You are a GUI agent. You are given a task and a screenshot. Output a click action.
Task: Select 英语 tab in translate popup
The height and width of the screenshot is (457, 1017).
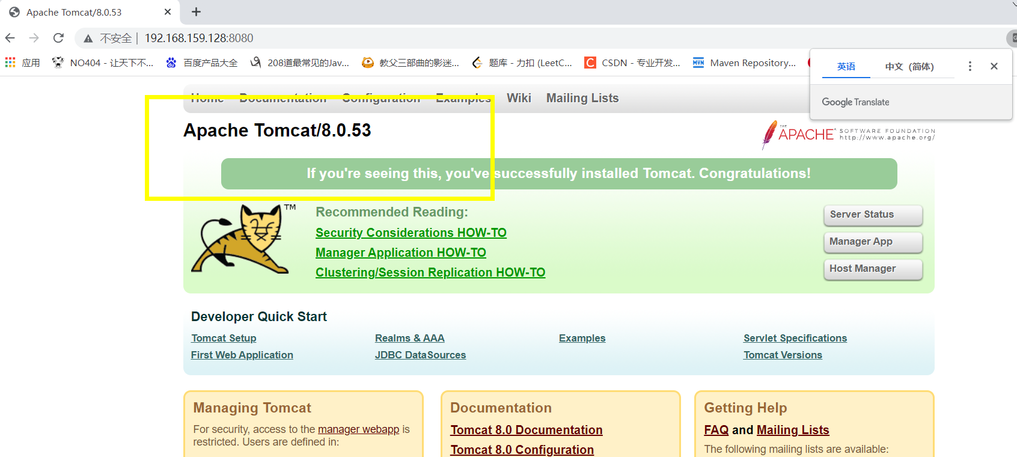tap(846, 66)
